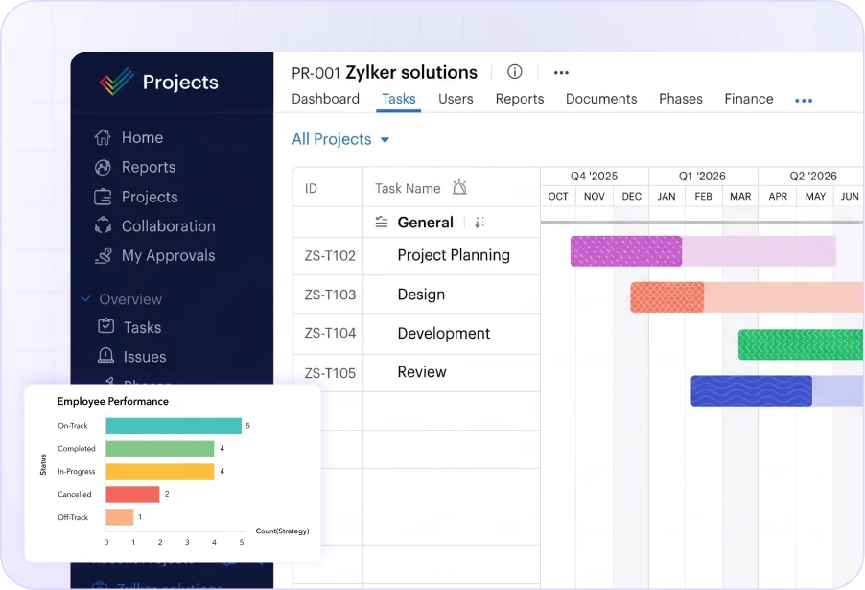The image size is (865, 590).
Task: Click the Q1 '2026 quarter header
Action: pyautogui.click(x=702, y=177)
